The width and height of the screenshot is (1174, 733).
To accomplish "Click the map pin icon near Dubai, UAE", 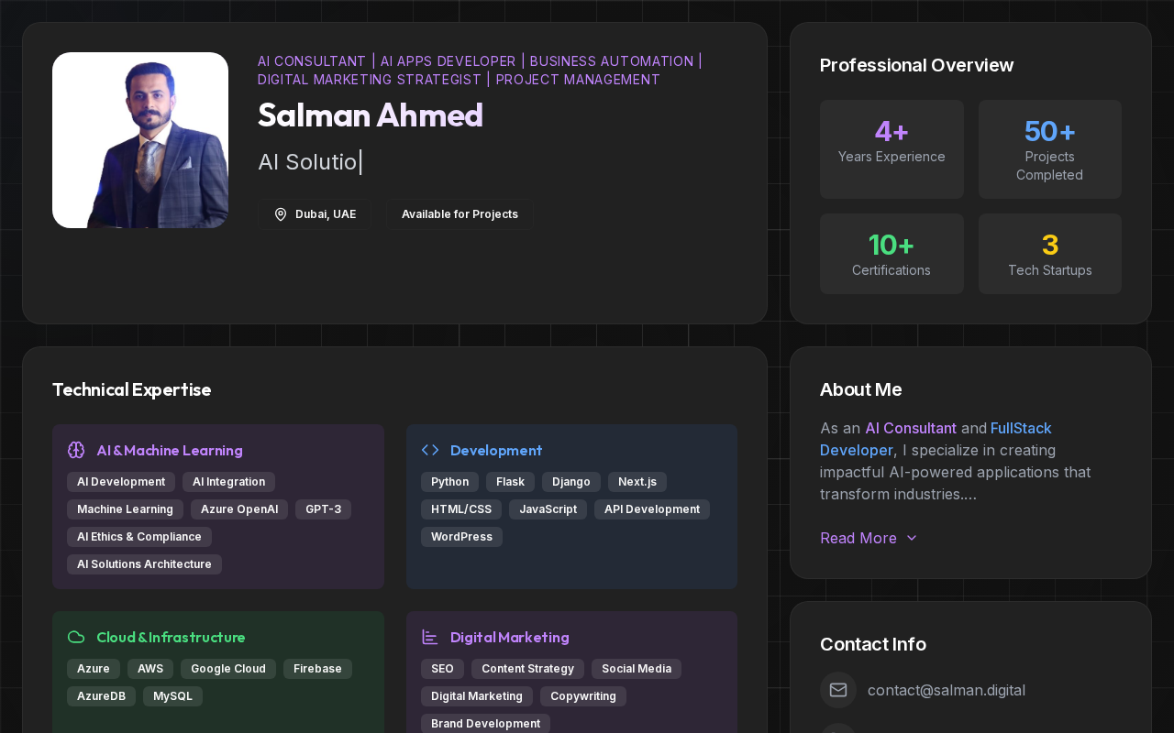I will tap(281, 214).
